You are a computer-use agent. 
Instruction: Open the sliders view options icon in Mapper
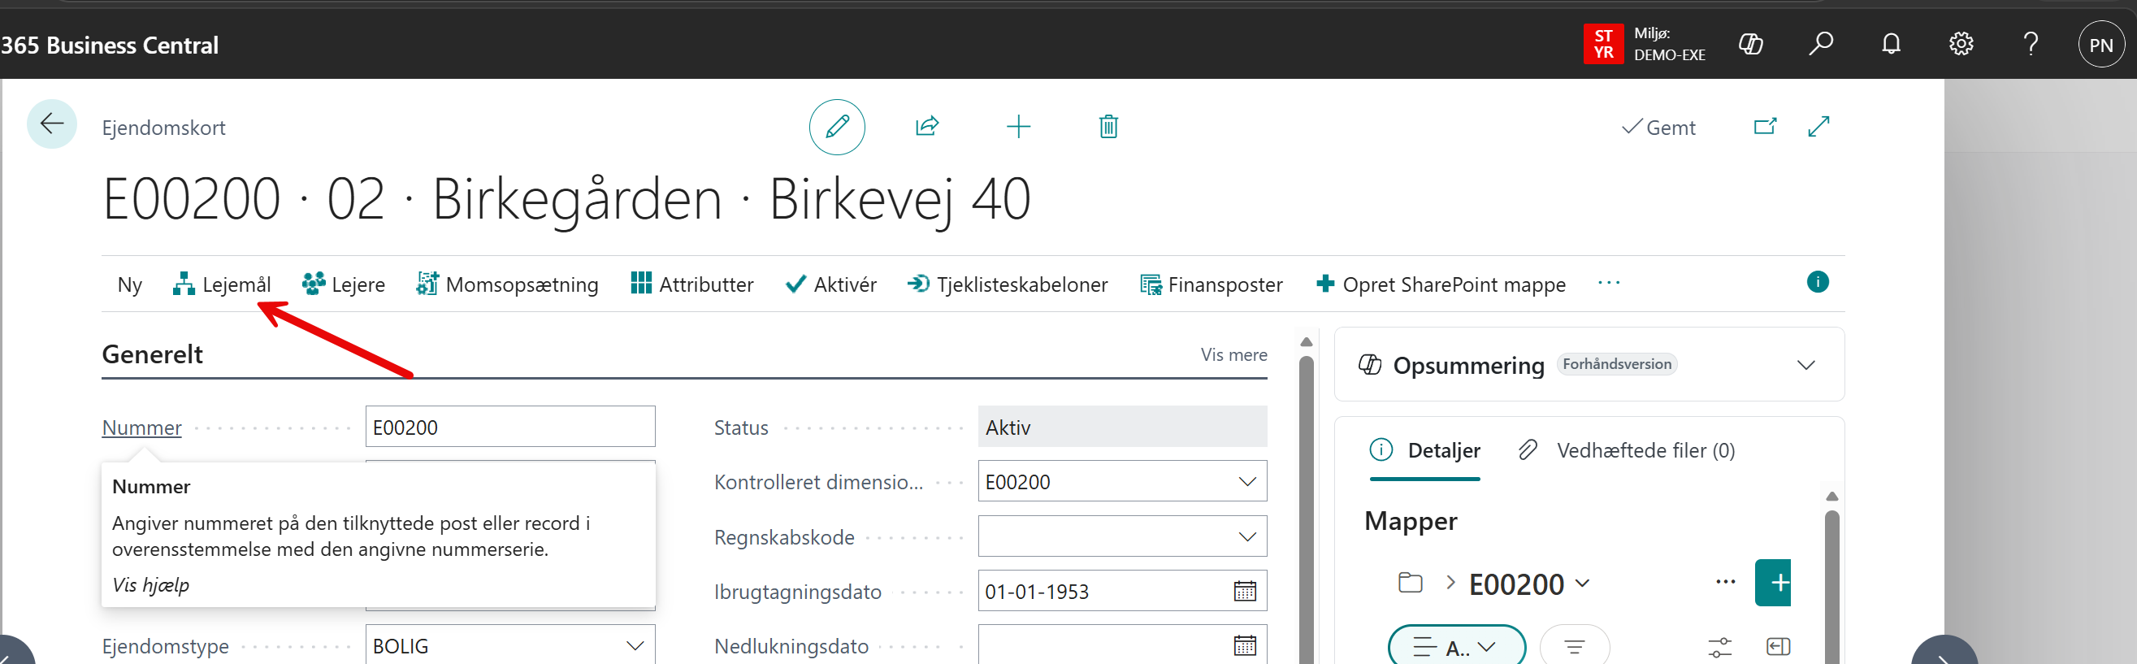tap(1719, 647)
